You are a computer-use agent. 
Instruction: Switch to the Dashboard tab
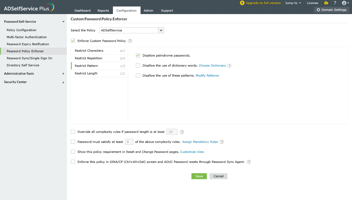point(83,11)
